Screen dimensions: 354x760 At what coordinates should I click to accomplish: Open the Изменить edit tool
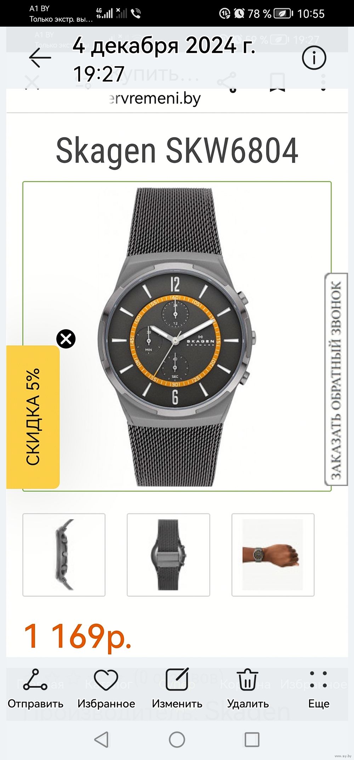[x=177, y=689]
